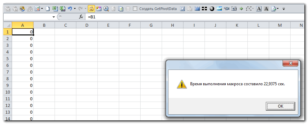Click the framed letter A icon

pyautogui.click(x=259, y=9)
